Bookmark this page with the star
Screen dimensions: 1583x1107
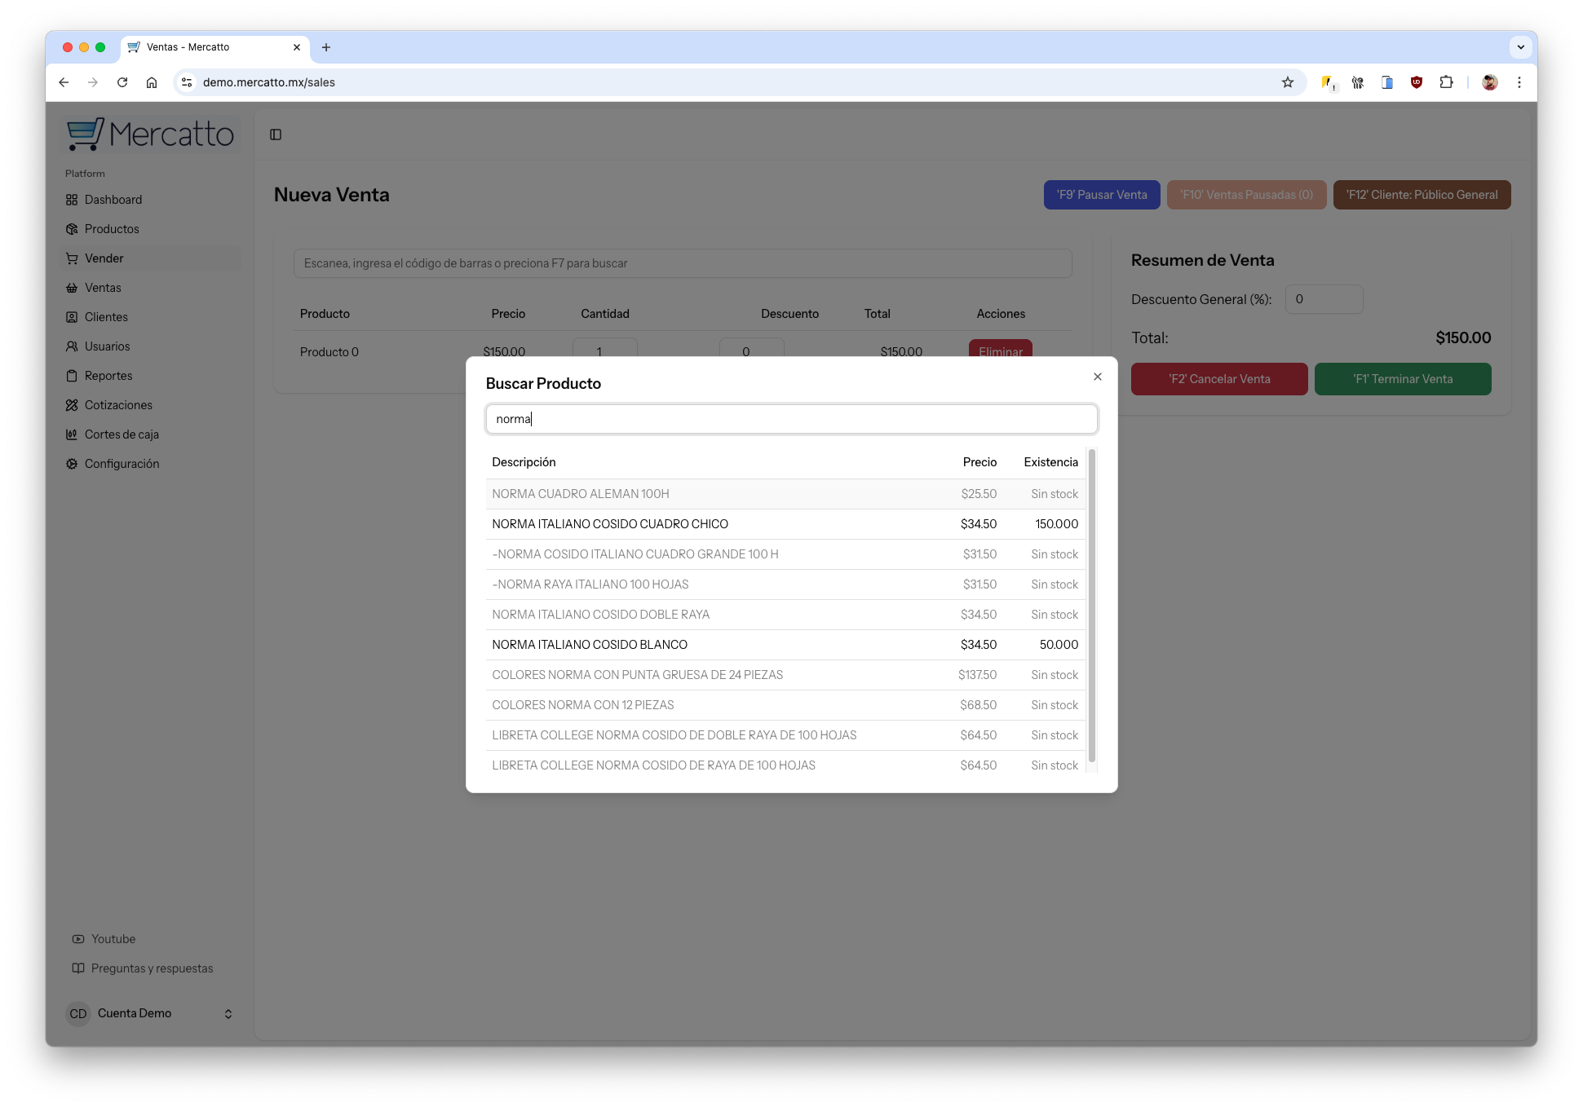(1288, 82)
